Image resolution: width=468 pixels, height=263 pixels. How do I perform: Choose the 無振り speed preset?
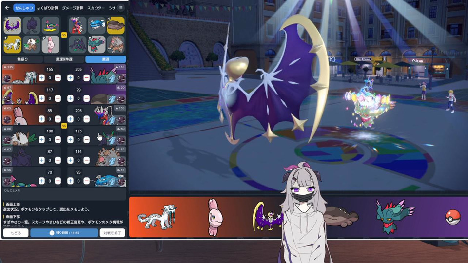click(22, 59)
